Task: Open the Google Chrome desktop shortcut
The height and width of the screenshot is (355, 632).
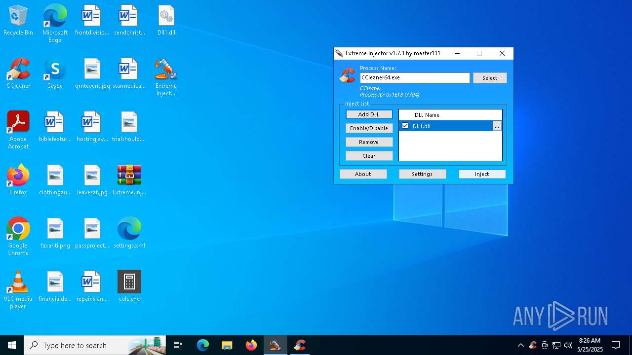Action: pyautogui.click(x=18, y=237)
